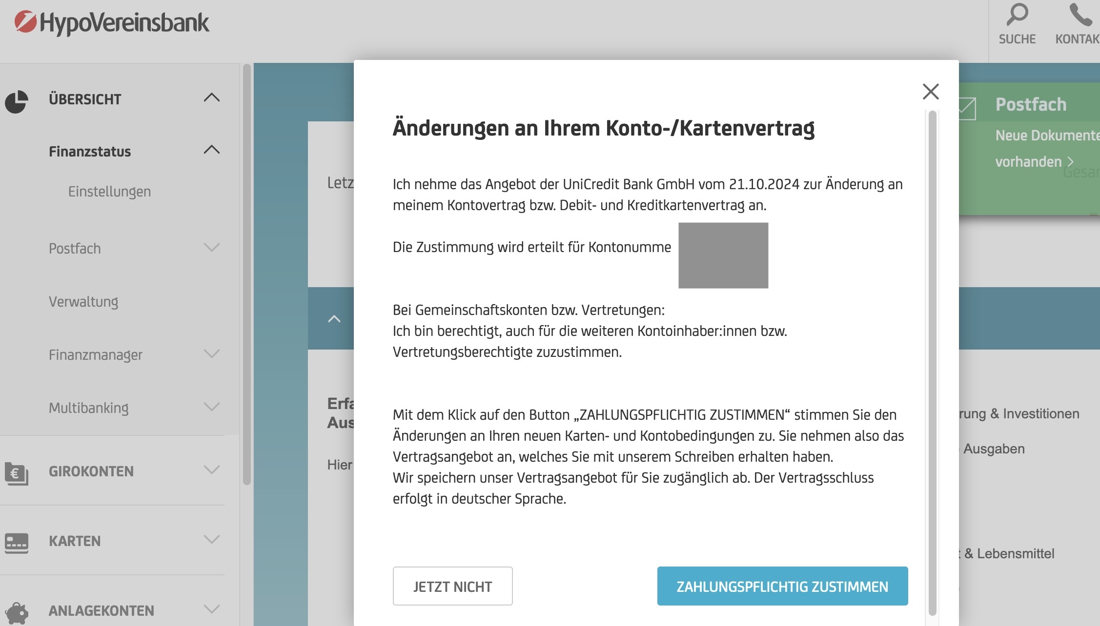Open the Karten section
1100x626 pixels.
(x=75, y=541)
